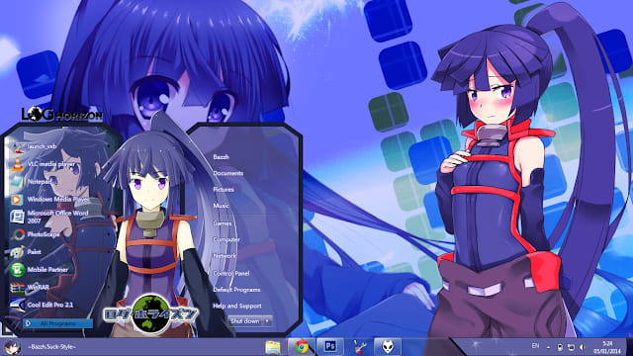Click the Bazzh.Suck-Style taskbar text
The width and height of the screenshot is (633, 356).
(51, 347)
